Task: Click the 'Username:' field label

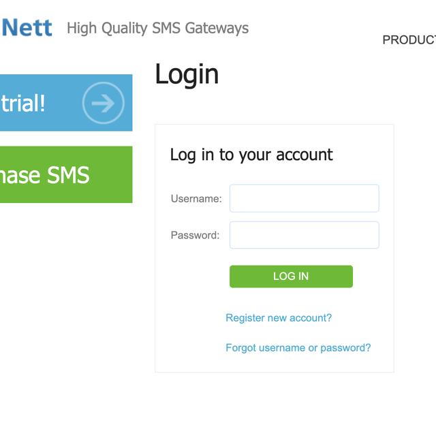Action: pos(196,199)
